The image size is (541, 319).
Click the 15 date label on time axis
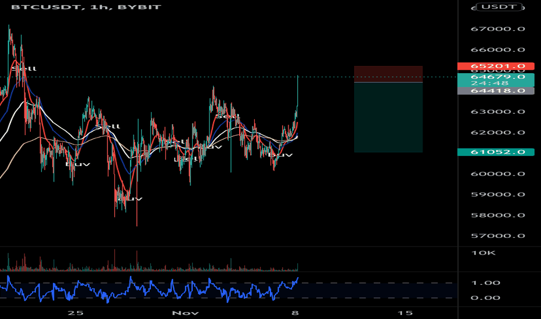pos(405,313)
